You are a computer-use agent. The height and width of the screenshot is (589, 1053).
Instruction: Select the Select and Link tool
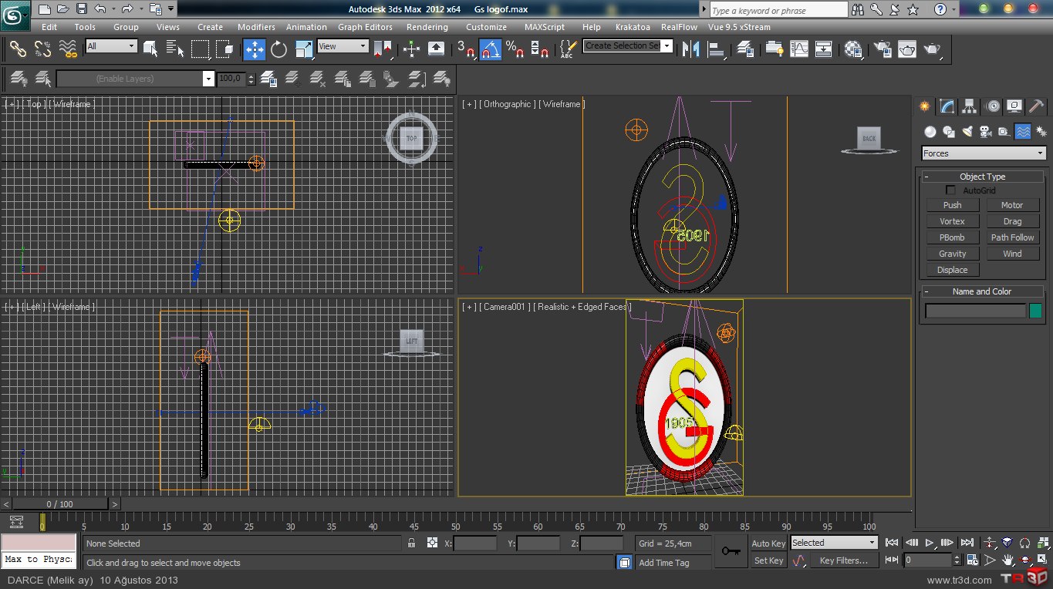[x=18, y=49]
